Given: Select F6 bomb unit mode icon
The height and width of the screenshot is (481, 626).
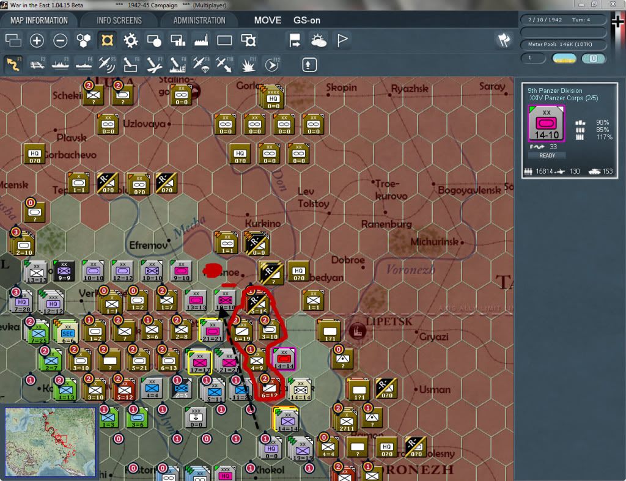Looking at the screenshot, I should coord(131,65).
